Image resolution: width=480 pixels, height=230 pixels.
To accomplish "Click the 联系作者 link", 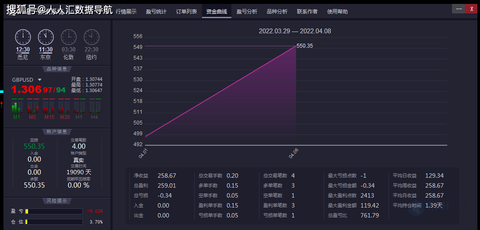I will (307, 12).
